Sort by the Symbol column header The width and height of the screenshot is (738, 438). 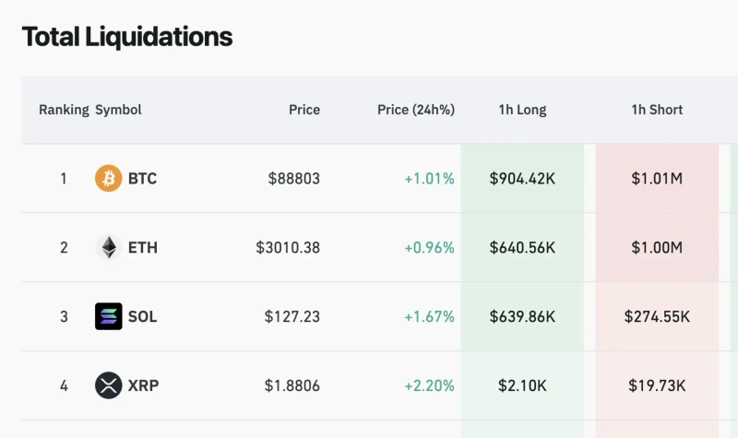click(x=118, y=110)
